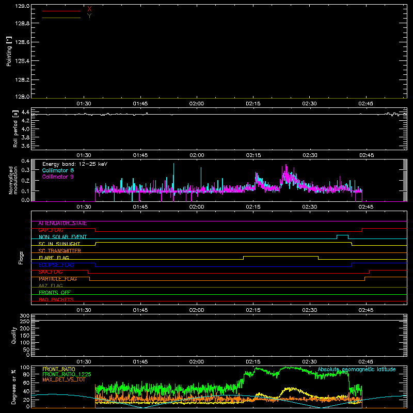
Task: Click the 129.0 tick label on Pointing axis
Action: [22, 6]
